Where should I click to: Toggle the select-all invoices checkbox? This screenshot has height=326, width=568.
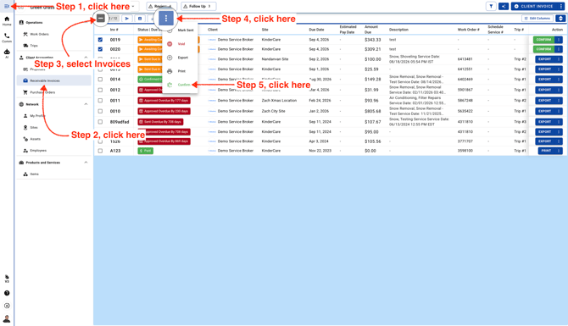click(x=101, y=18)
